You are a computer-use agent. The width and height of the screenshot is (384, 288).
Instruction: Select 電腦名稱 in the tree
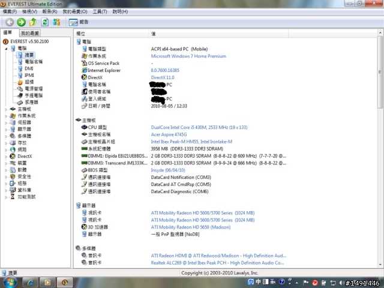coord(34,62)
